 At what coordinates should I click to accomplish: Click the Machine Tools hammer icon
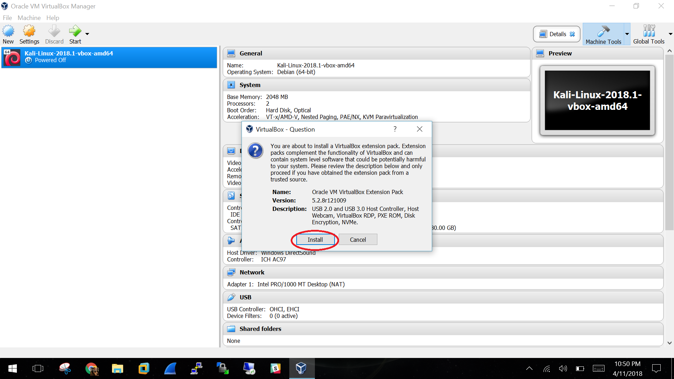(x=603, y=31)
